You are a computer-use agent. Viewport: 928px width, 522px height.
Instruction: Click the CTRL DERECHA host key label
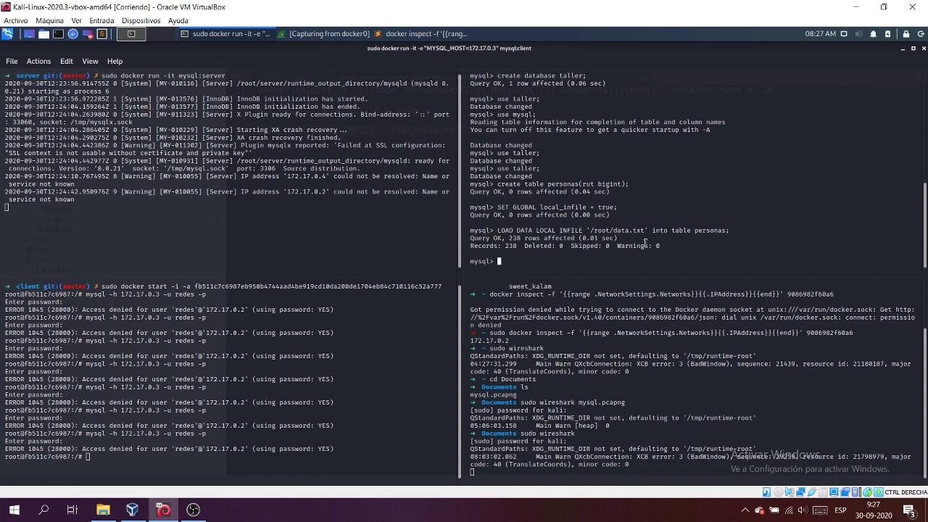pos(906,492)
